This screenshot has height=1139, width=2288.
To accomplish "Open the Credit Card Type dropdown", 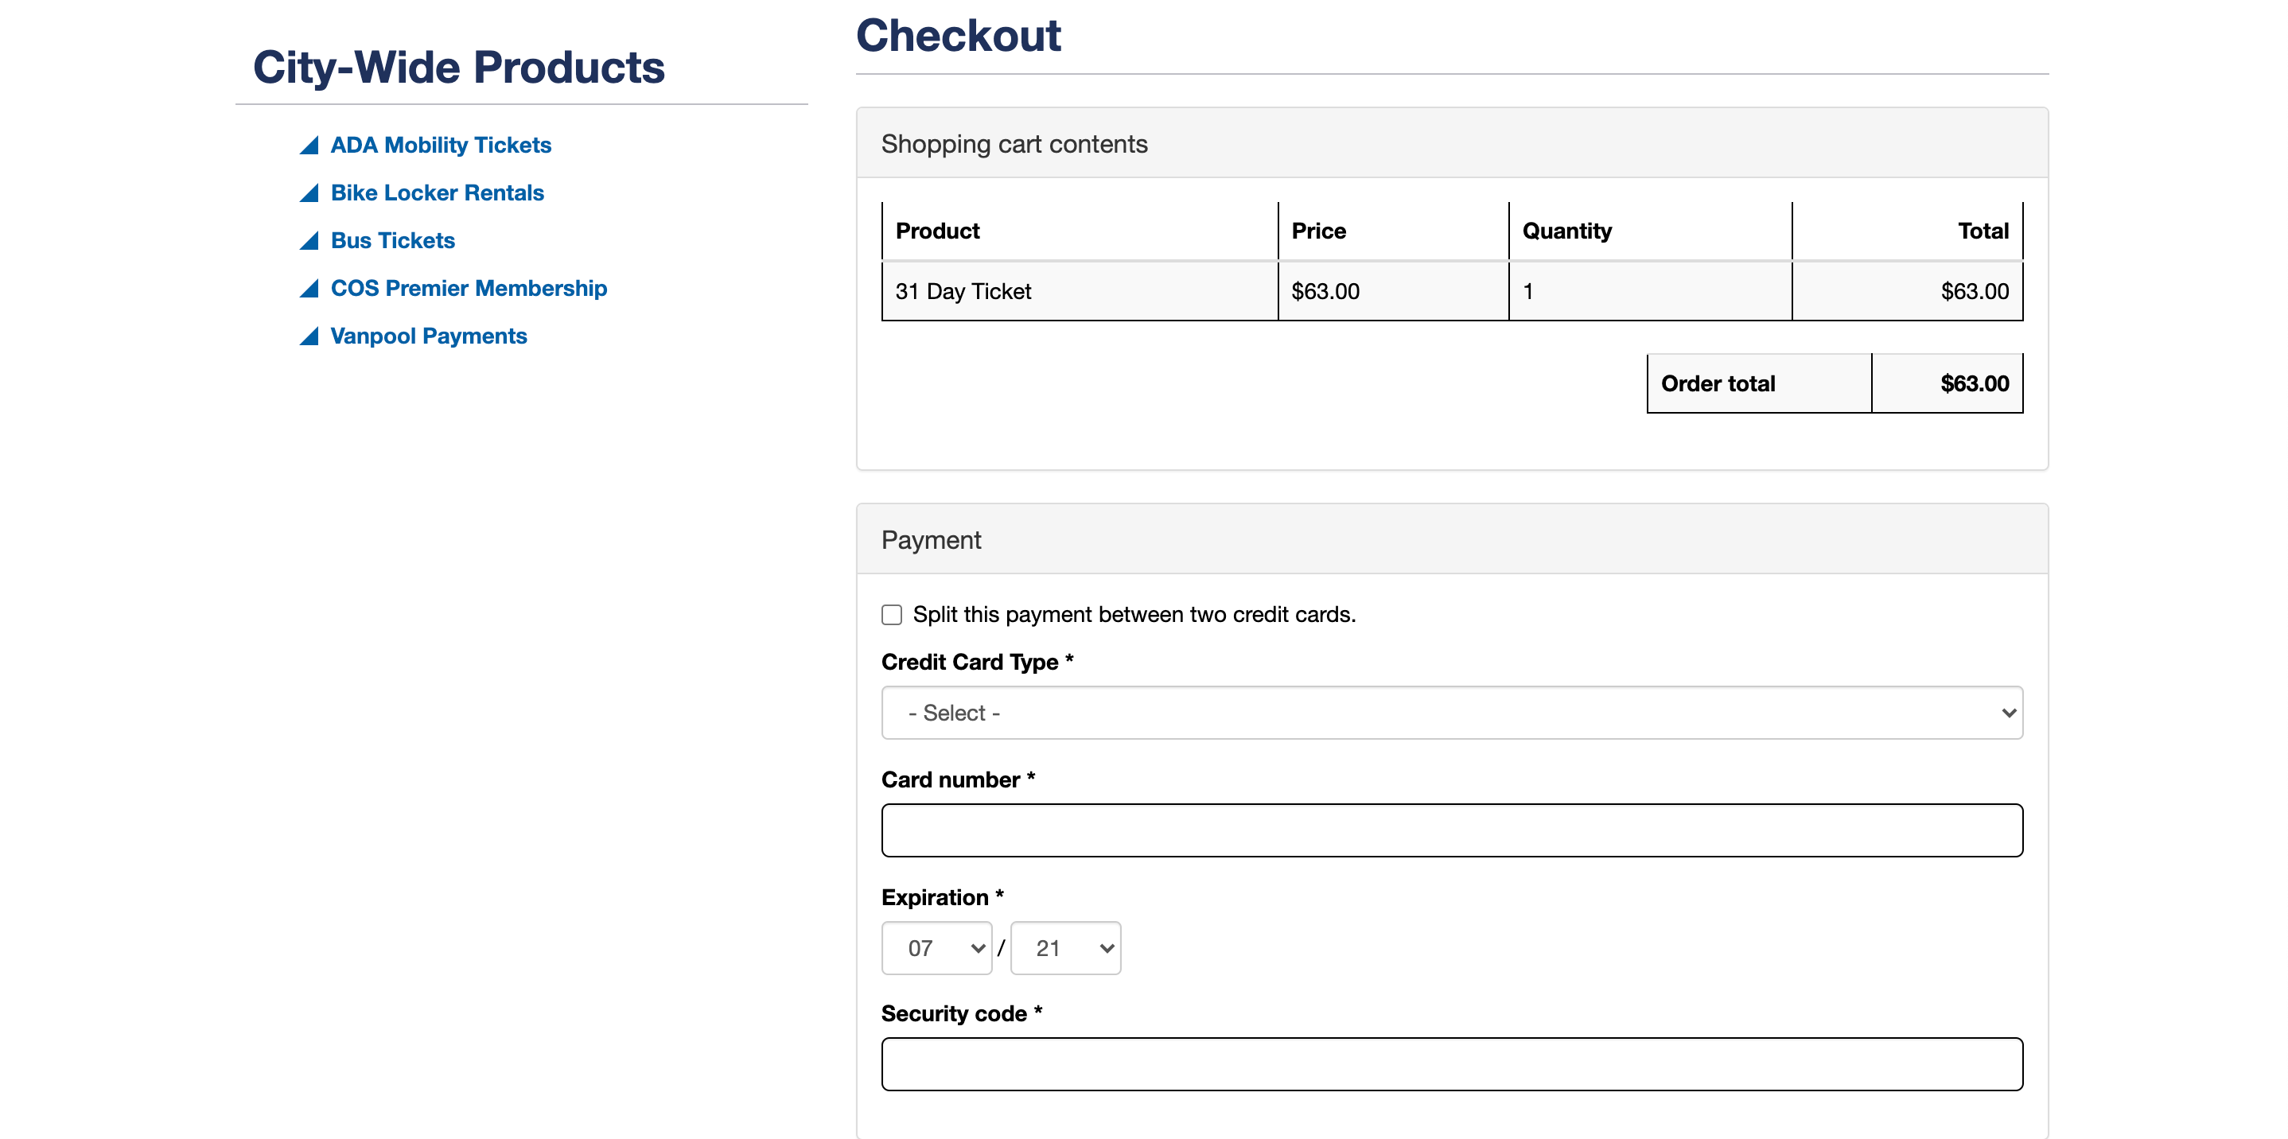I will pyautogui.click(x=1451, y=713).
